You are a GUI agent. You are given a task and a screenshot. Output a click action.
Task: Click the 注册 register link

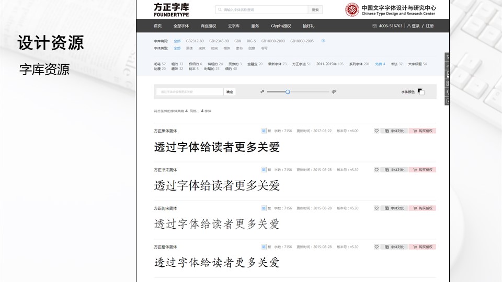[x=430, y=26]
